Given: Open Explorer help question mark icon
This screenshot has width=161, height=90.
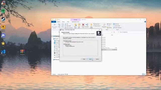Looking at the screenshot, I should point(145,22).
